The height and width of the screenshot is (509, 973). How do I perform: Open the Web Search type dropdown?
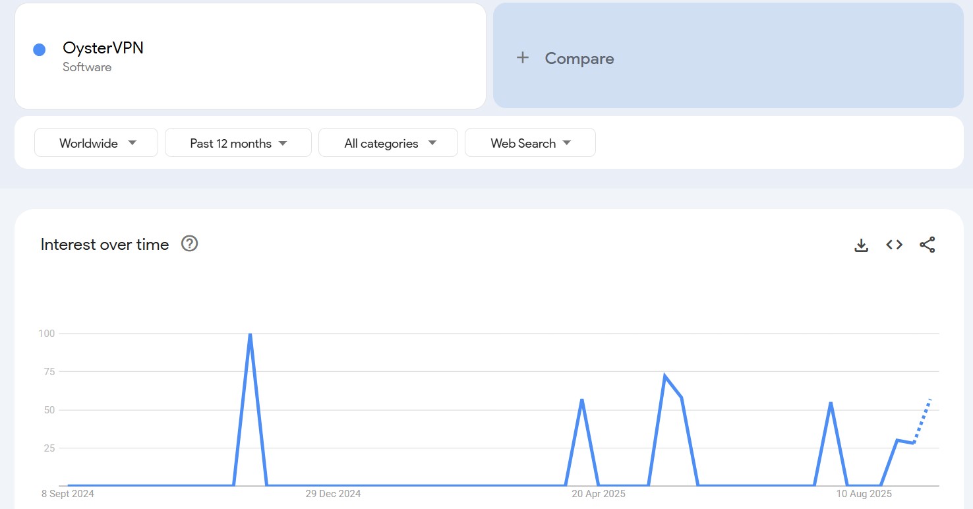click(530, 143)
